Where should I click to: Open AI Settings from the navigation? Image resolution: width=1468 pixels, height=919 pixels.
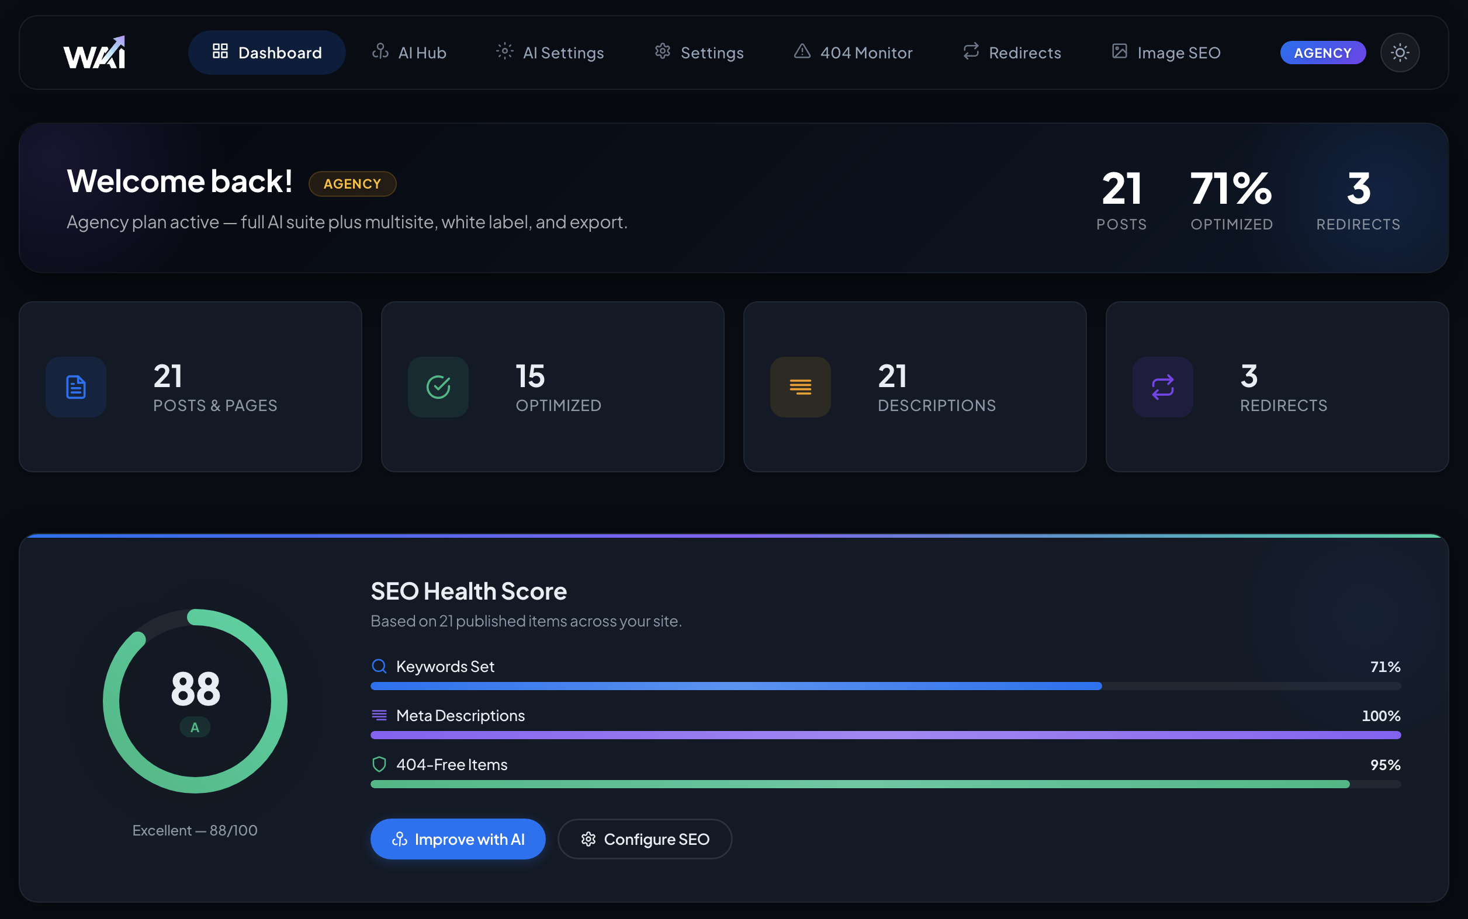point(550,53)
